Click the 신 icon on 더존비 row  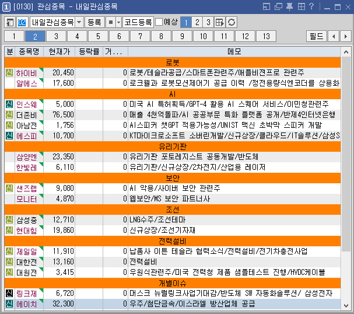point(9,115)
